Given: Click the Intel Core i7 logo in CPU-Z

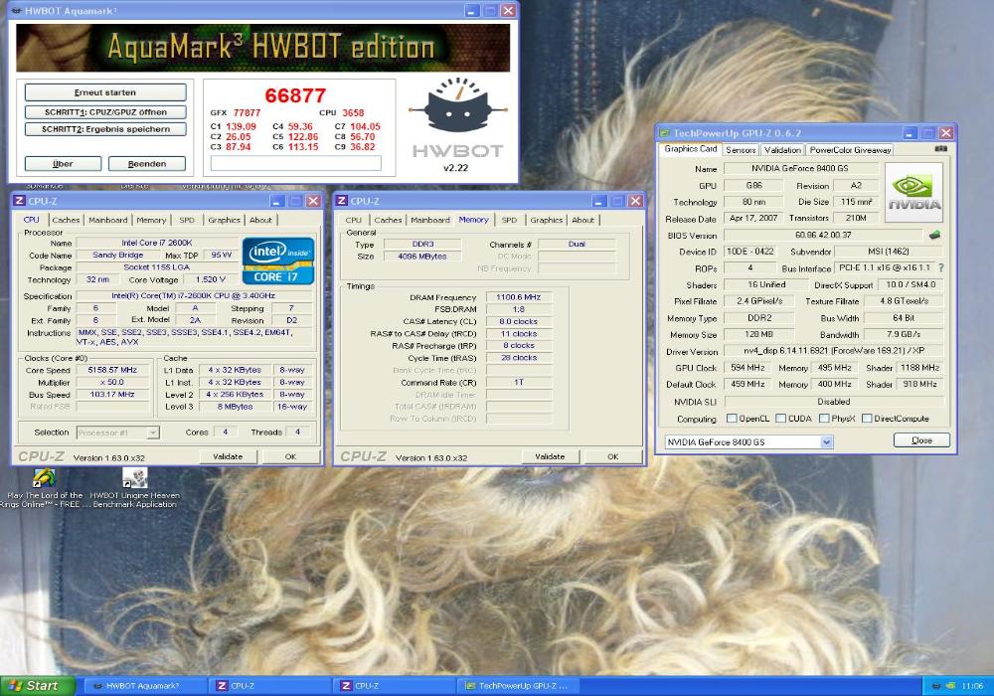Looking at the screenshot, I should pos(278,260).
